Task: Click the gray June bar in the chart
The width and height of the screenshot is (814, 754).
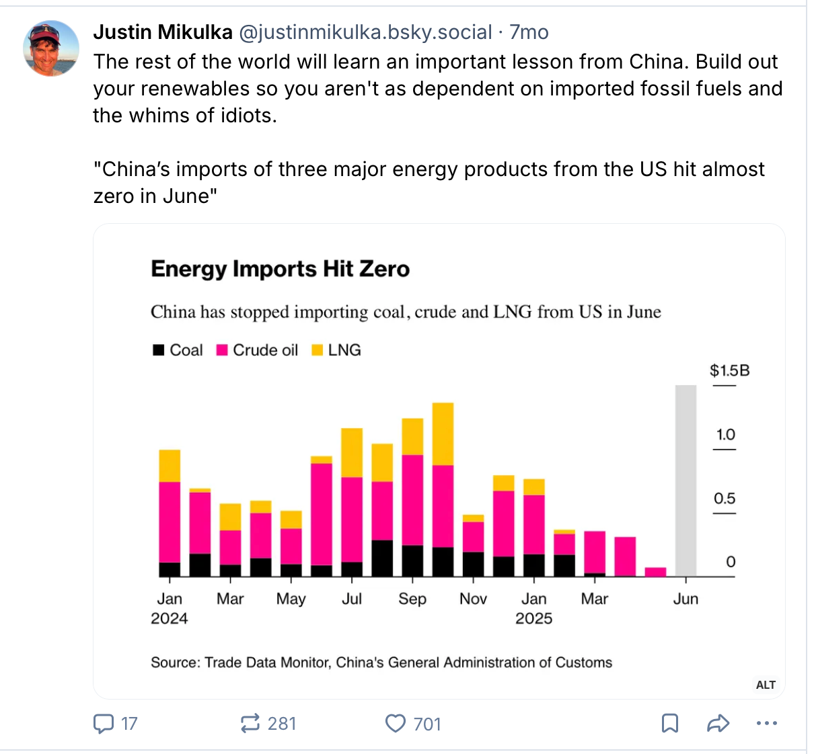Action: 686,480
